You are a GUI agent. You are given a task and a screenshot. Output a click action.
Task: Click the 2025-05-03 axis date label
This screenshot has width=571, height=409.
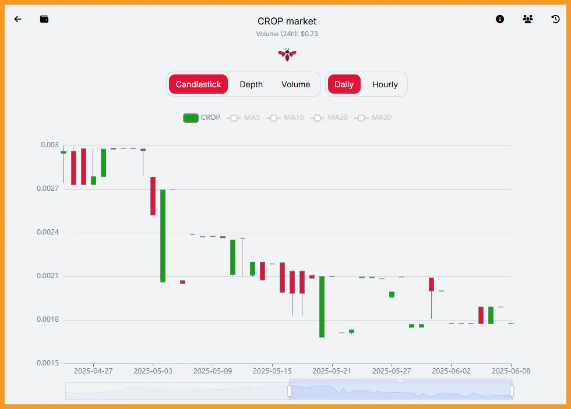tap(153, 371)
